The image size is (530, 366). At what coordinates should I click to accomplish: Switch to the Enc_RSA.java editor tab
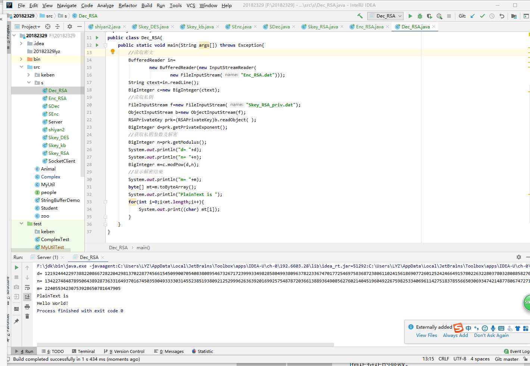370,26
